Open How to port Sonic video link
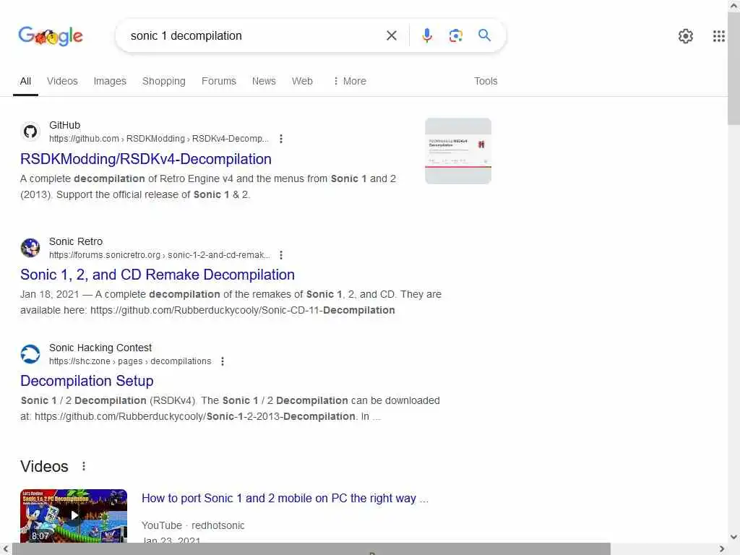Image resolution: width=740 pixels, height=555 pixels. click(x=285, y=499)
